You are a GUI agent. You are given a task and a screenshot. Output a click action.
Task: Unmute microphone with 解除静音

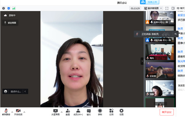coord(6,112)
